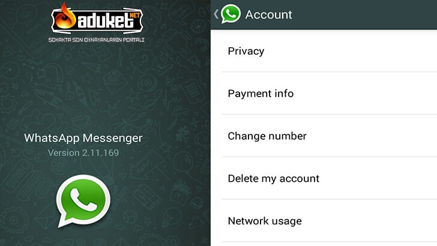Click the aduket flame logo

(x=65, y=17)
